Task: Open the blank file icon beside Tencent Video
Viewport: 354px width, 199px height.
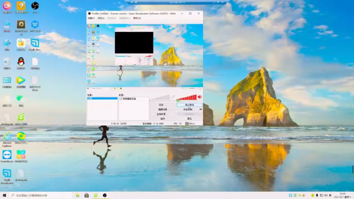Action: pyautogui.click(x=35, y=80)
